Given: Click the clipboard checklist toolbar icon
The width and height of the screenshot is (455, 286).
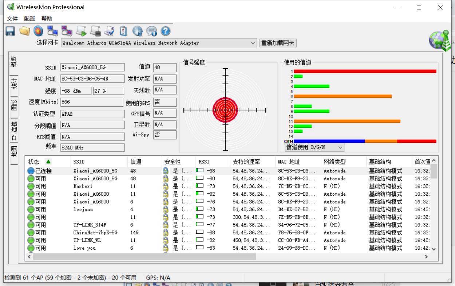Looking at the screenshot, I should [123, 31].
